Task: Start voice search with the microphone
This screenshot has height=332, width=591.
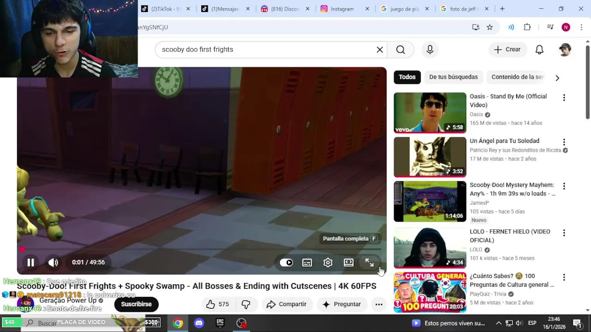Action: tap(430, 50)
